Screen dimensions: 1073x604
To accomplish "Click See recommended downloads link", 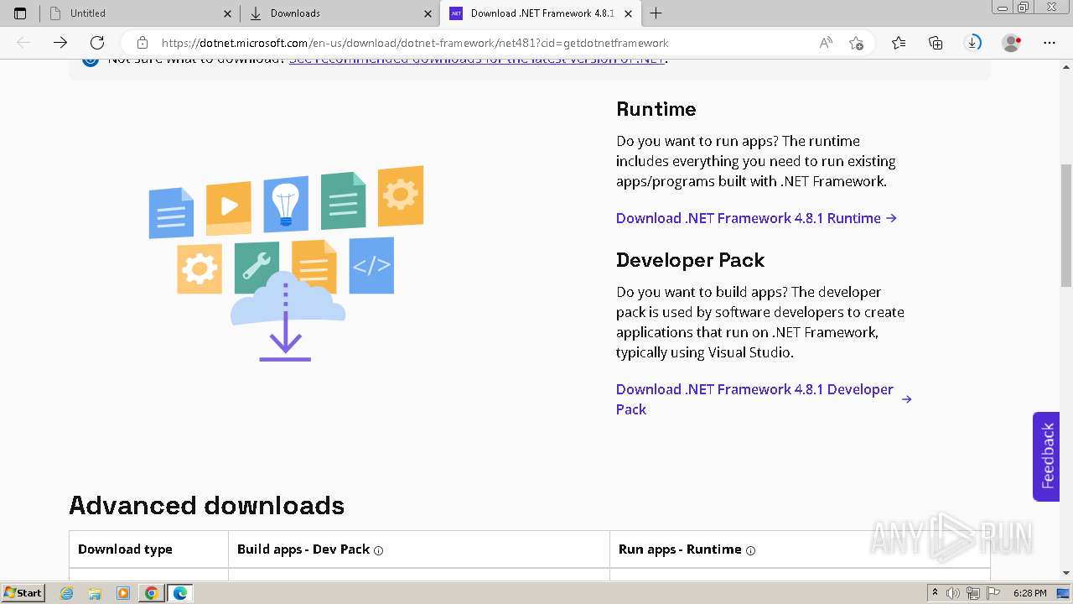I will pyautogui.click(x=477, y=61).
